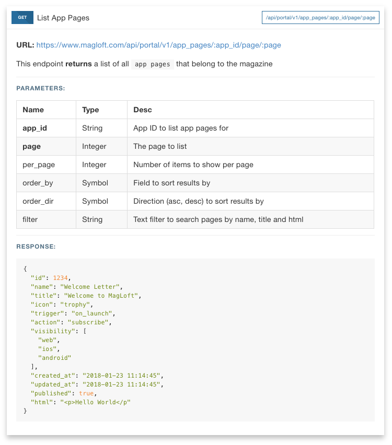The image size is (392, 445).
Task: Click the 'true' published value in JSON
Action: tap(86, 393)
